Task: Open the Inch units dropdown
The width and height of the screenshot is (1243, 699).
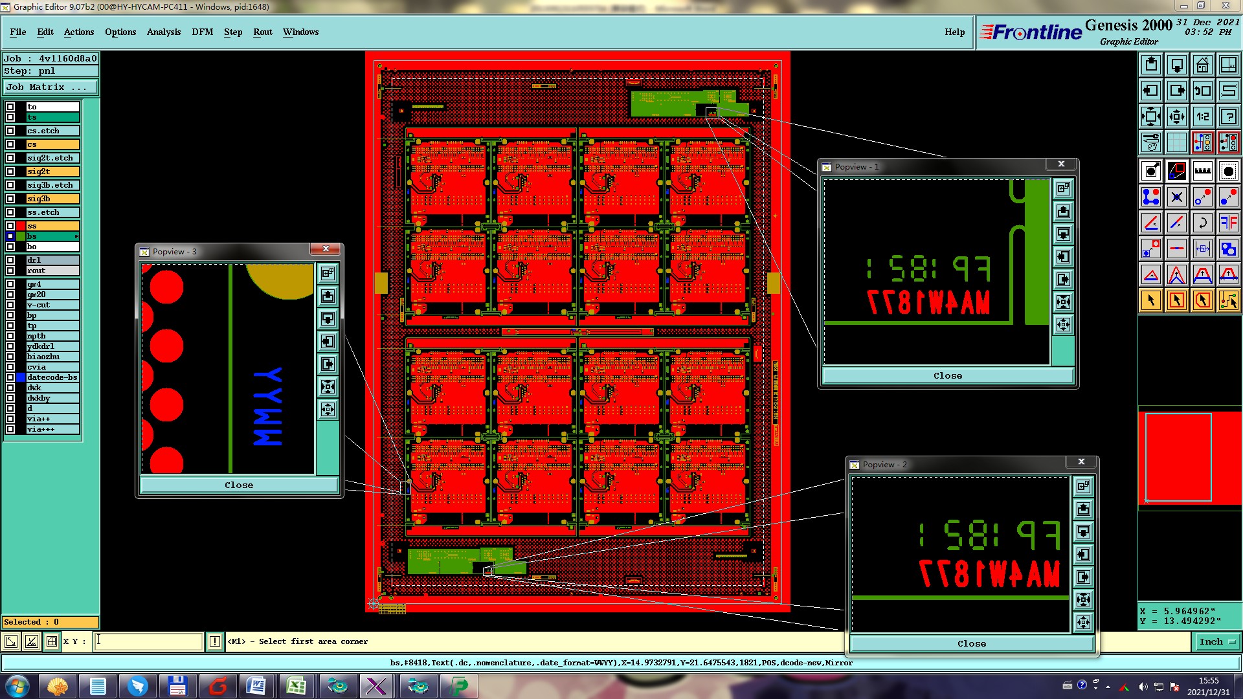Action: [x=1217, y=641]
